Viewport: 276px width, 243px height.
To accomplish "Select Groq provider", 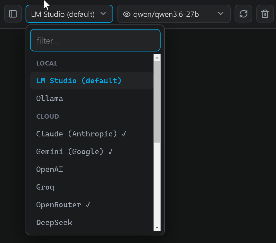I will point(91,187).
